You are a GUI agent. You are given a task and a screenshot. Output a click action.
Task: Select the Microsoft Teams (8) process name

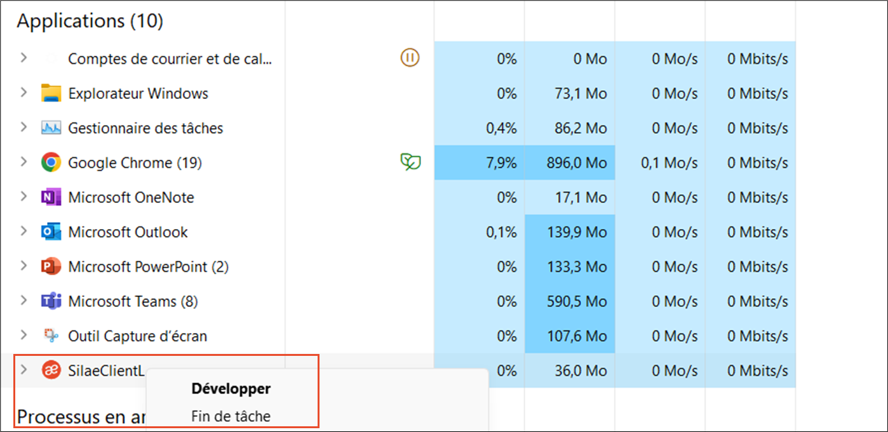(133, 301)
